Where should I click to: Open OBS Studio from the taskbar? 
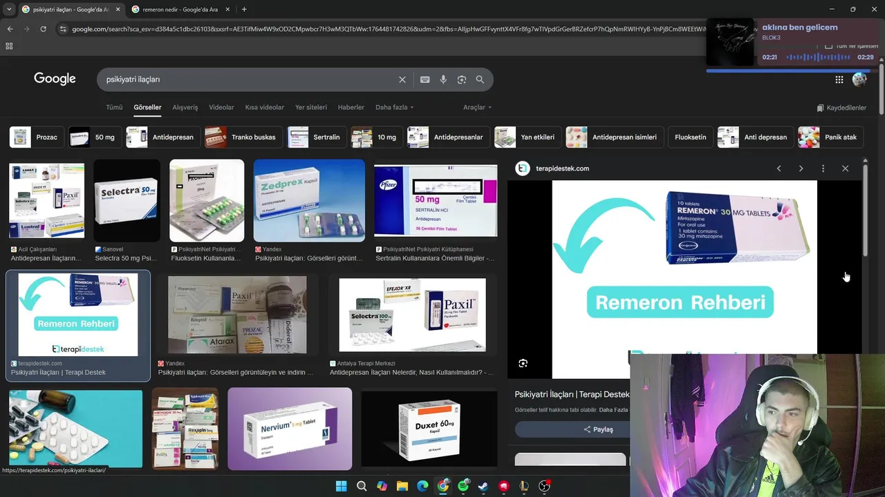[x=545, y=486]
